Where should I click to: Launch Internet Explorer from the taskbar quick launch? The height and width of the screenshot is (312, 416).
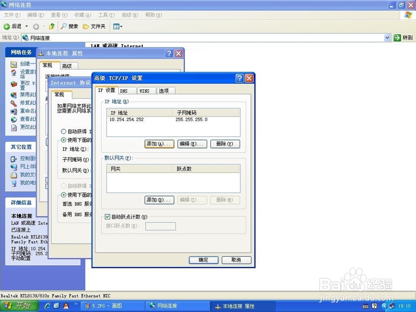(x=47, y=306)
